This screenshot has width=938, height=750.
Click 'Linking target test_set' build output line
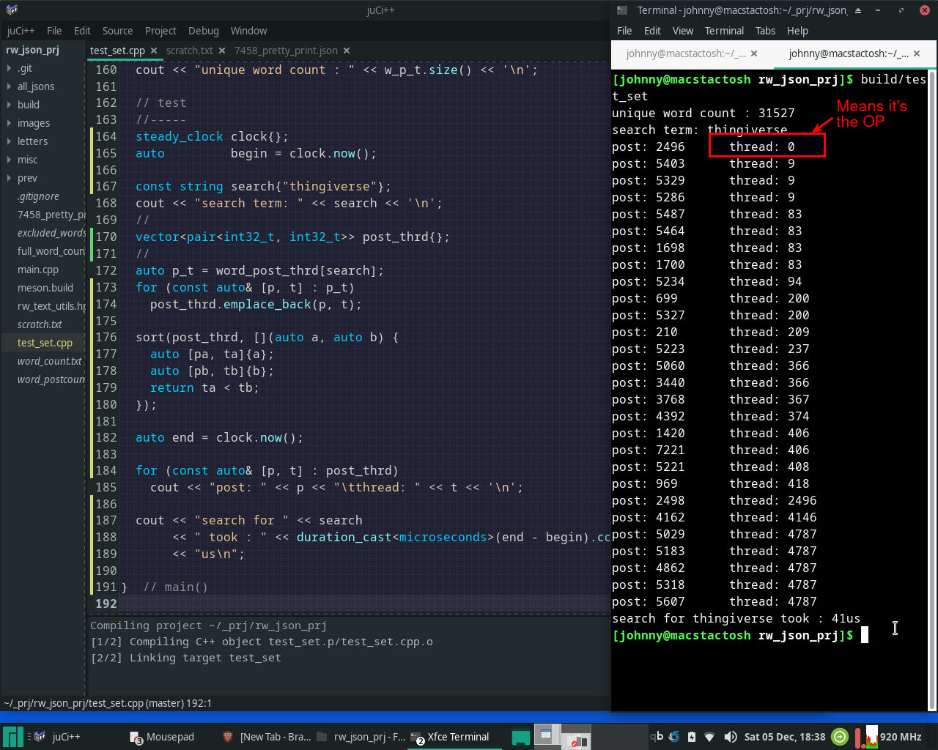point(185,658)
